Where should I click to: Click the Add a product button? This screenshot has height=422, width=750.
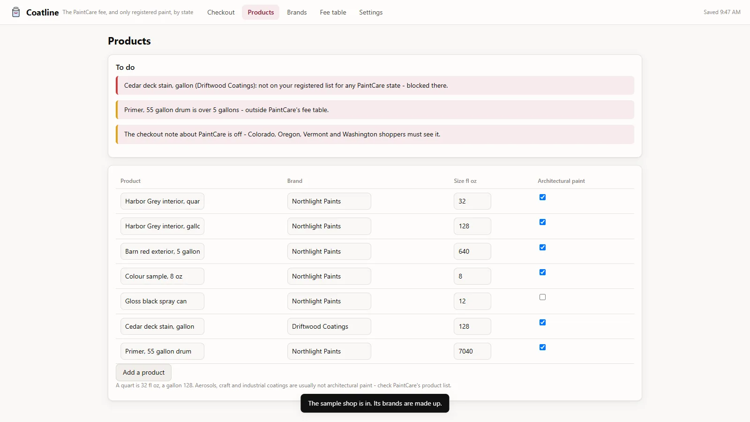tap(143, 372)
